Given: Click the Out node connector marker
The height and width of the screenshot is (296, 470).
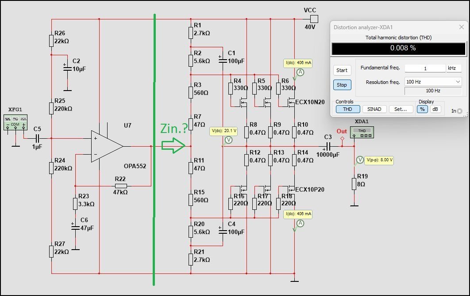Looking at the screenshot, I should tap(342, 139).
